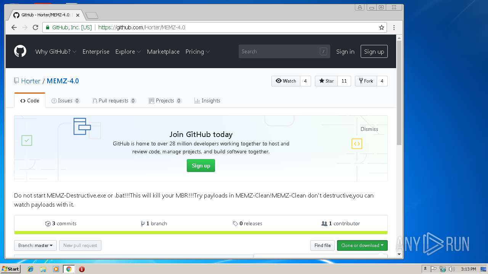The image size is (488, 274).
Task: Expand the Why GitHub? menu
Action: click(x=56, y=51)
